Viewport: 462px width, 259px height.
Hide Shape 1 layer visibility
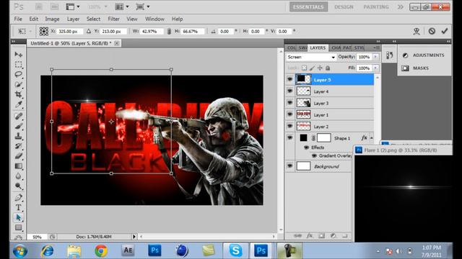click(x=290, y=137)
